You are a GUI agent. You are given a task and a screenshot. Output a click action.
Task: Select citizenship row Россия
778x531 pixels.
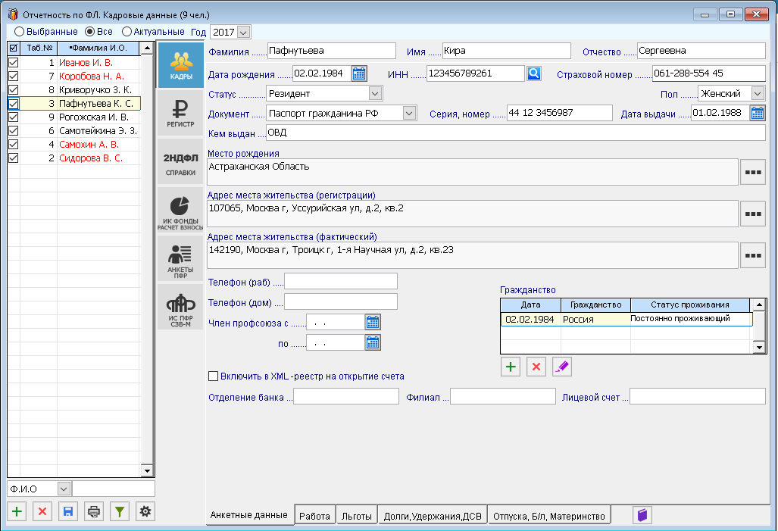(x=626, y=319)
